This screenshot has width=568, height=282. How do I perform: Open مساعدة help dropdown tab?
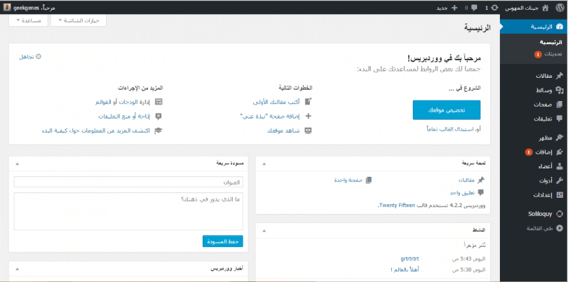28,20
